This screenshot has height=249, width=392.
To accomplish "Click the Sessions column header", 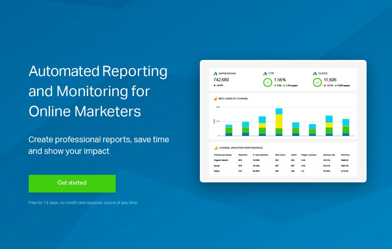I will click(243, 155).
